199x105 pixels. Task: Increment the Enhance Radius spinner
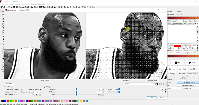165,89
